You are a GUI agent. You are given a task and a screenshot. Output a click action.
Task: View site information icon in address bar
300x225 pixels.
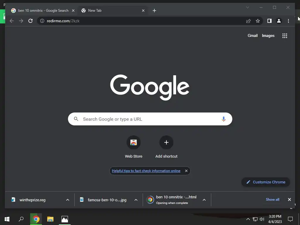click(x=42, y=21)
